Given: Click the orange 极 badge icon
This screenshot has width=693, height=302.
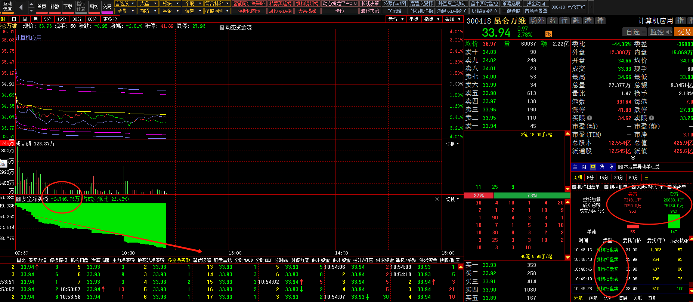Looking at the screenshot, I should (x=548, y=34).
